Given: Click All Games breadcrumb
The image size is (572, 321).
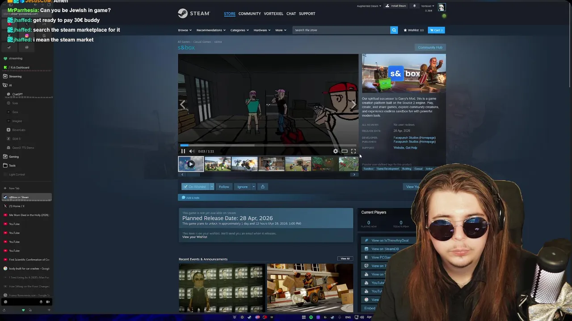Looking at the screenshot, I should (184, 42).
